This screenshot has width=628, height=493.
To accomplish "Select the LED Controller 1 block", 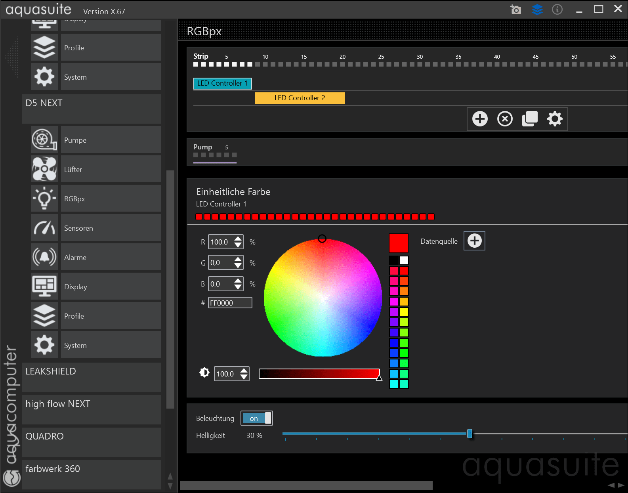I will pos(222,83).
